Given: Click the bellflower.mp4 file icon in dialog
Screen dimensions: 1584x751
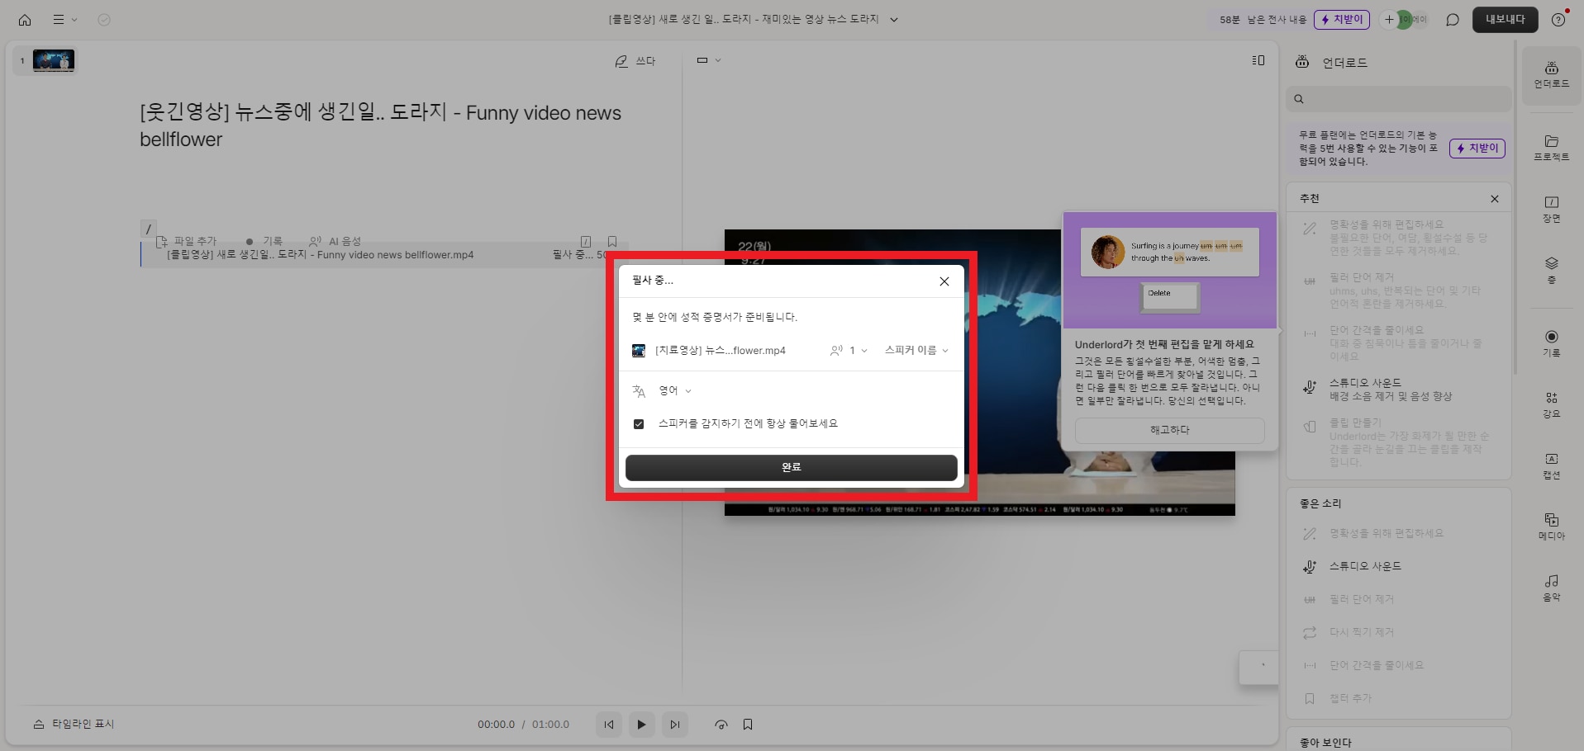Looking at the screenshot, I should click(639, 351).
